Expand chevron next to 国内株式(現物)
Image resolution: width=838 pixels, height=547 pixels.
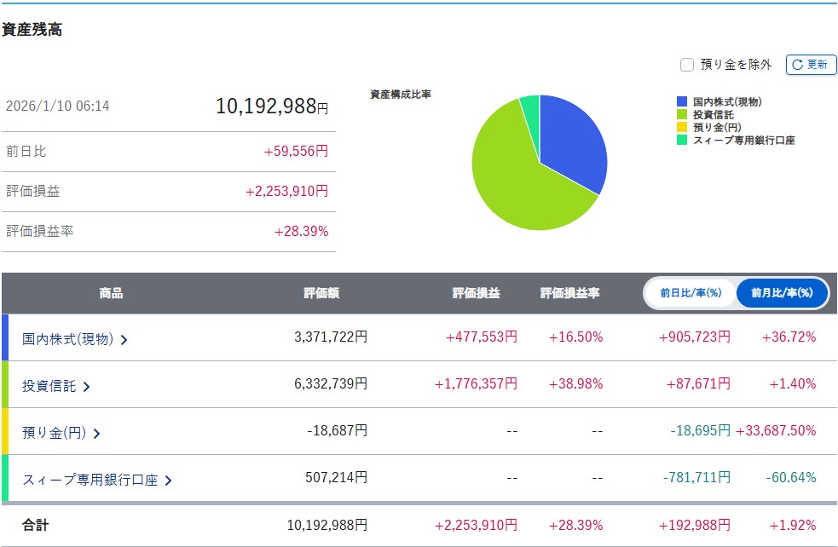[124, 339]
